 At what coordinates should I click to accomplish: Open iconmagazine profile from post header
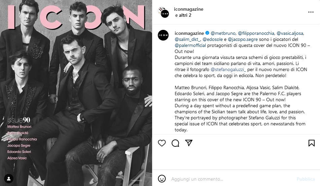tap(189, 9)
